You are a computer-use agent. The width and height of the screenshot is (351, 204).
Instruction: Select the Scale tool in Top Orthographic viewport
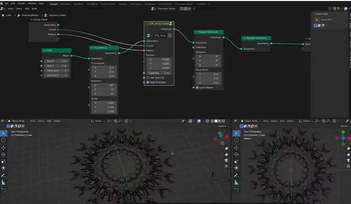tap(236, 162)
